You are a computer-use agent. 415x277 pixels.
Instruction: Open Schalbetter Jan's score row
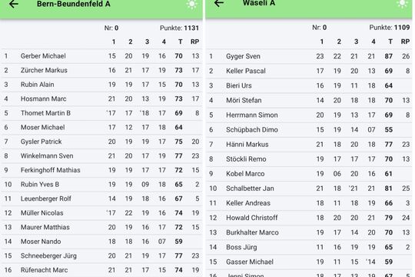309,189
